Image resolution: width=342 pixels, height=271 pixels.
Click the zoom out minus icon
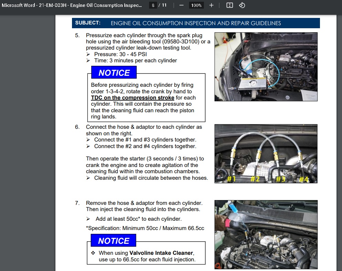pos(182,6)
